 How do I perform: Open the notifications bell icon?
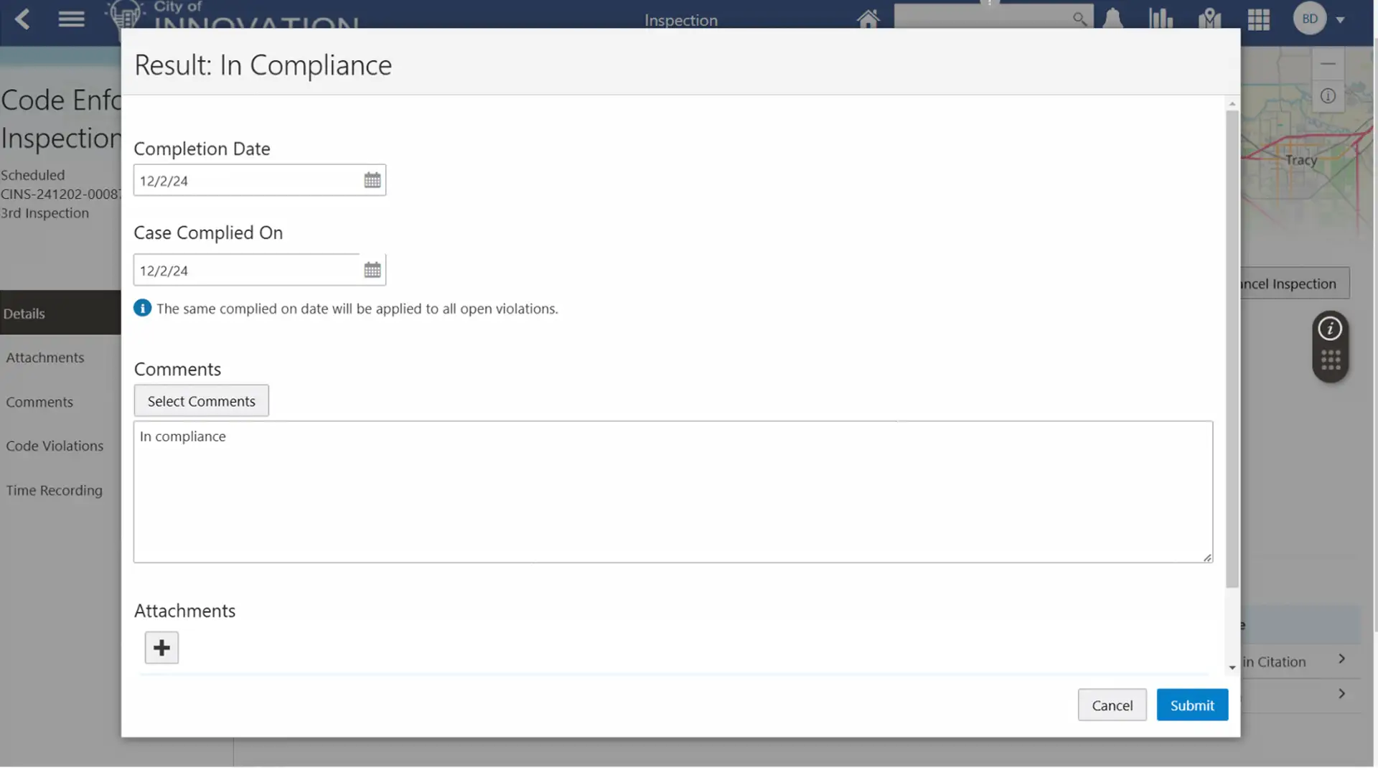1112,19
